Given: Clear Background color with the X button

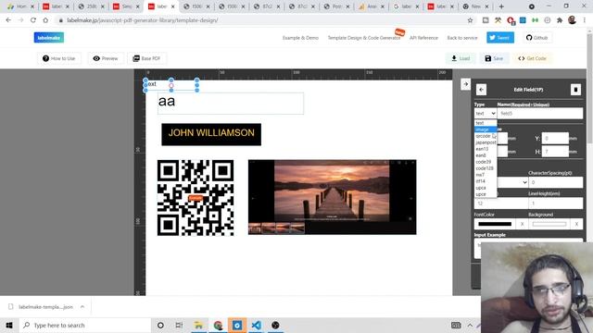Looking at the screenshot, I should pyautogui.click(x=576, y=224).
